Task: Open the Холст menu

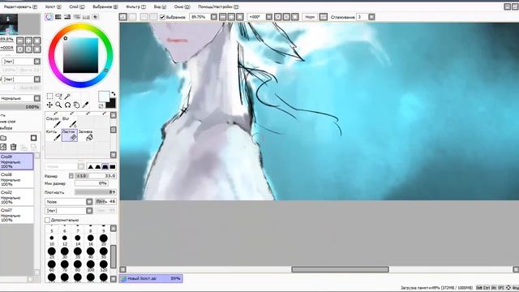Action: [54, 6]
